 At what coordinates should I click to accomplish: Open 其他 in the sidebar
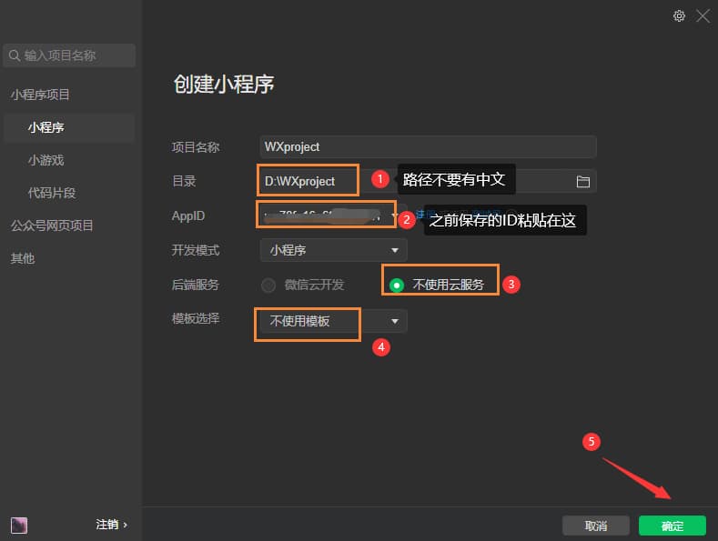[x=23, y=258]
